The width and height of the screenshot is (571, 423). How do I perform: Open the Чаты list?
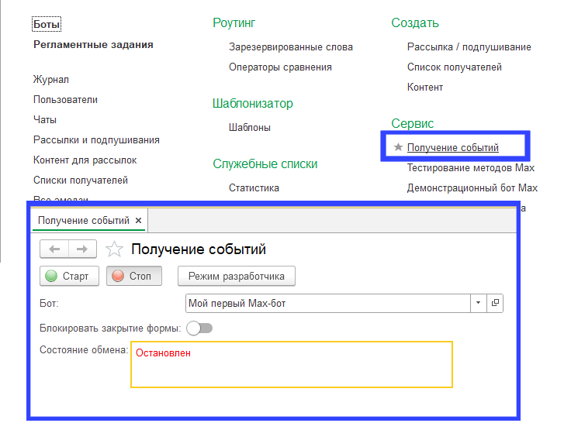tap(45, 120)
